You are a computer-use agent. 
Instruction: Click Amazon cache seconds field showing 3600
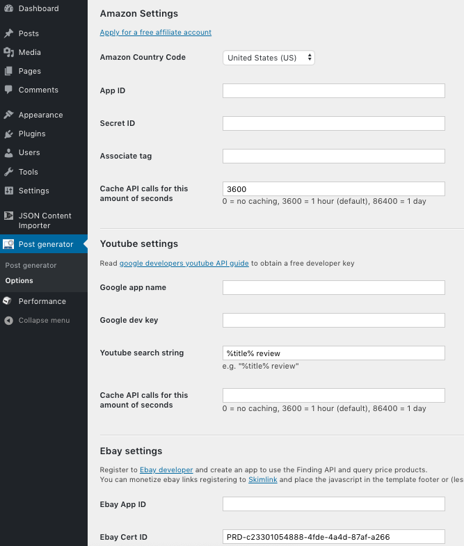click(x=334, y=189)
